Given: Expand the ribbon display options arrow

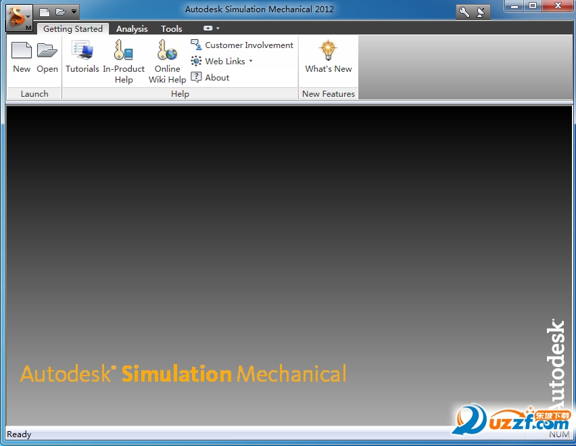Looking at the screenshot, I should pyautogui.click(x=218, y=28).
